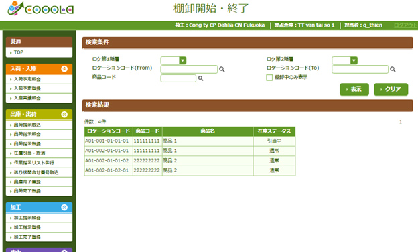Select location cell A01-002-01-01-01
This screenshot has width=418, height=252.
click(109, 151)
